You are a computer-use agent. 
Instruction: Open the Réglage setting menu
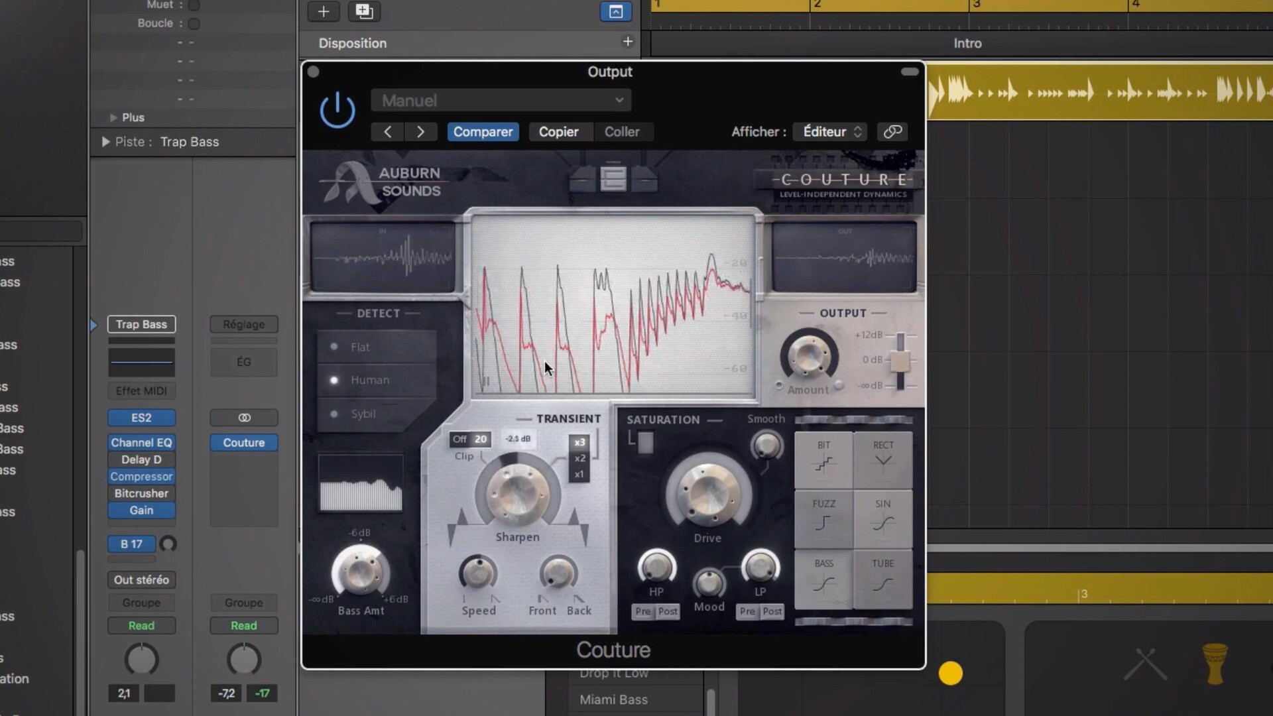pyautogui.click(x=244, y=324)
